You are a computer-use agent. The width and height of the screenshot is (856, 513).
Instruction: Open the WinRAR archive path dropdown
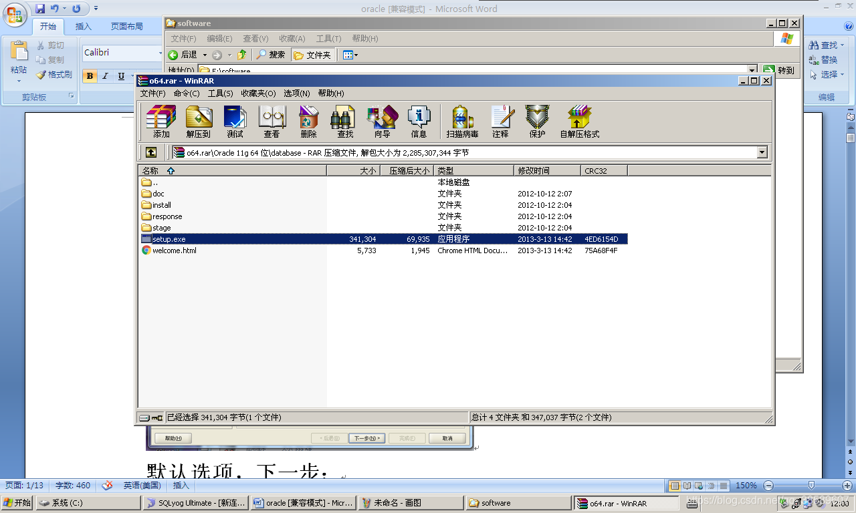coord(762,152)
